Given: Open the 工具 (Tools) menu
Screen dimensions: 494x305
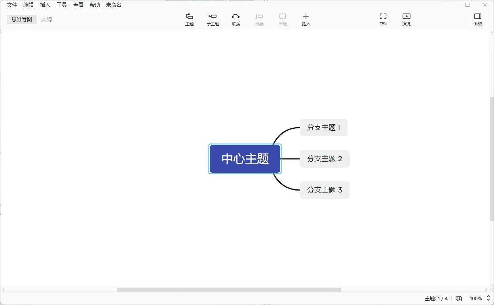Looking at the screenshot, I should pos(61,5).
